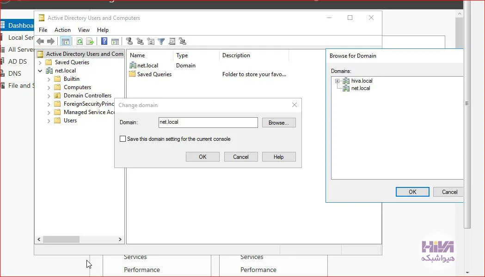Click the Domain Controllers folder icon in tree
485x277 pixels.
coord(57,96)
